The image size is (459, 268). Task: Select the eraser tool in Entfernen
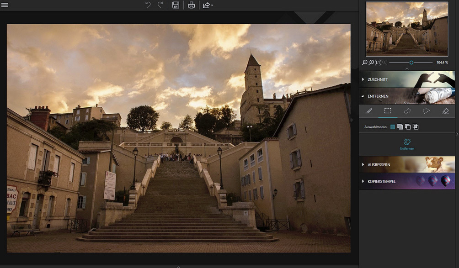(446, 111)
